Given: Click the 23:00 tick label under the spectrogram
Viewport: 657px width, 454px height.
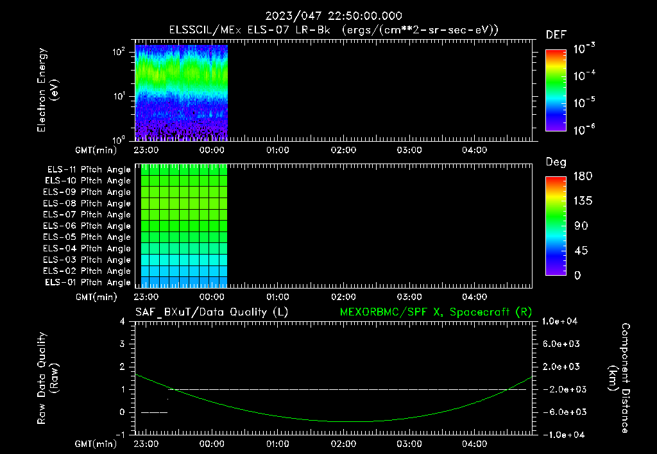Looking at the screenshot, I should (x=146, y=150).
